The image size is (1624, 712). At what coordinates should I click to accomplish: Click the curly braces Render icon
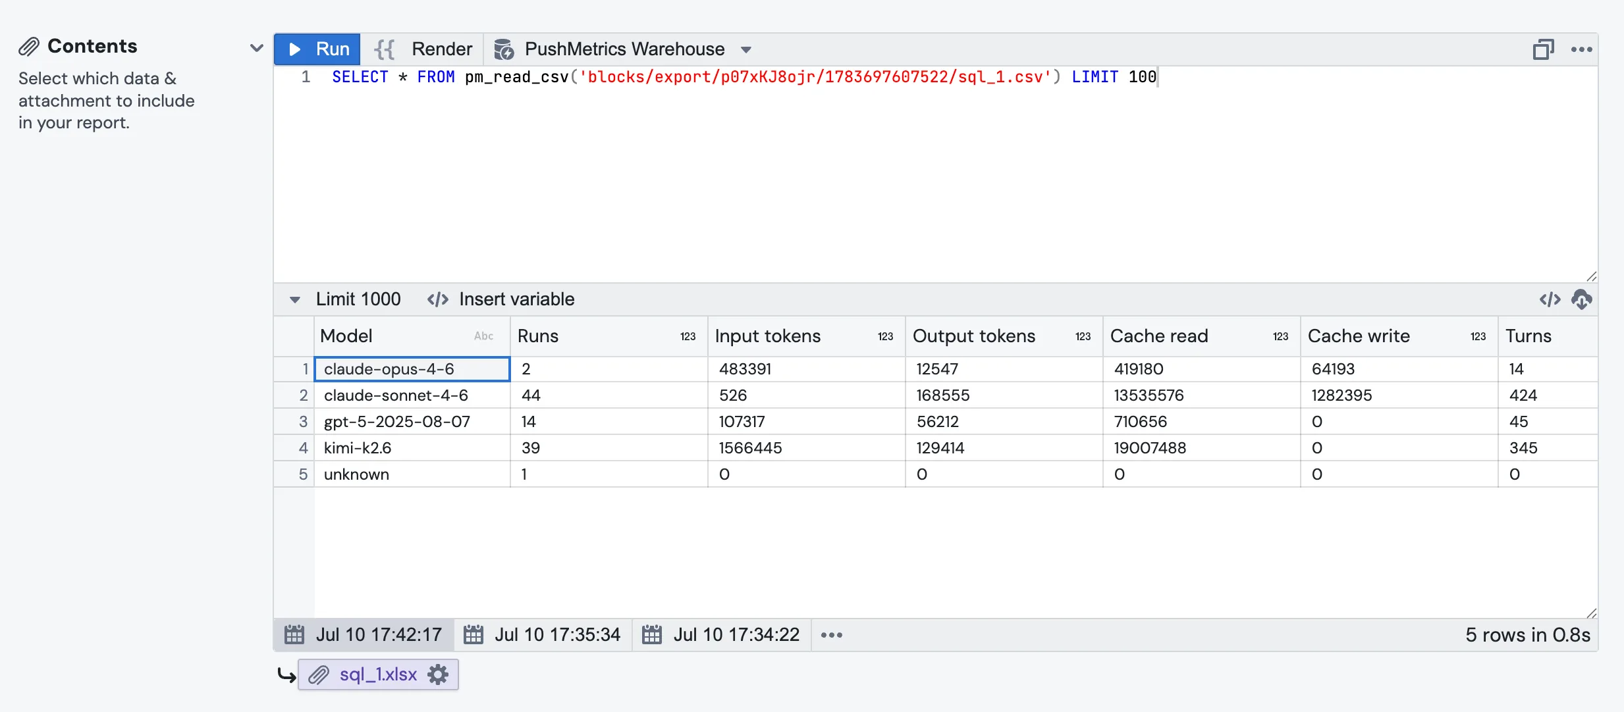pos(385,49)
